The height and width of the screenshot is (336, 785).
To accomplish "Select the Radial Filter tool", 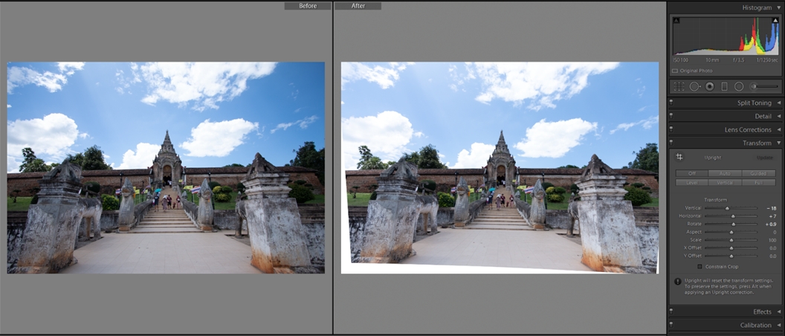I will point(739,86).
